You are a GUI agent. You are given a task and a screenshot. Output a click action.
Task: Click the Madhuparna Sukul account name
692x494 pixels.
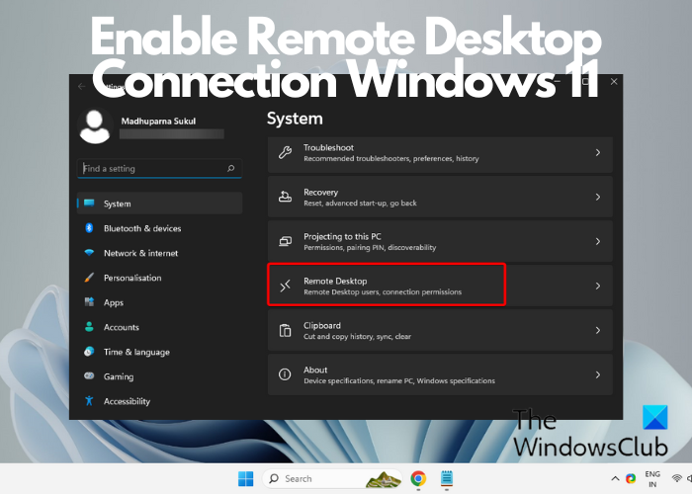point(158,121)
